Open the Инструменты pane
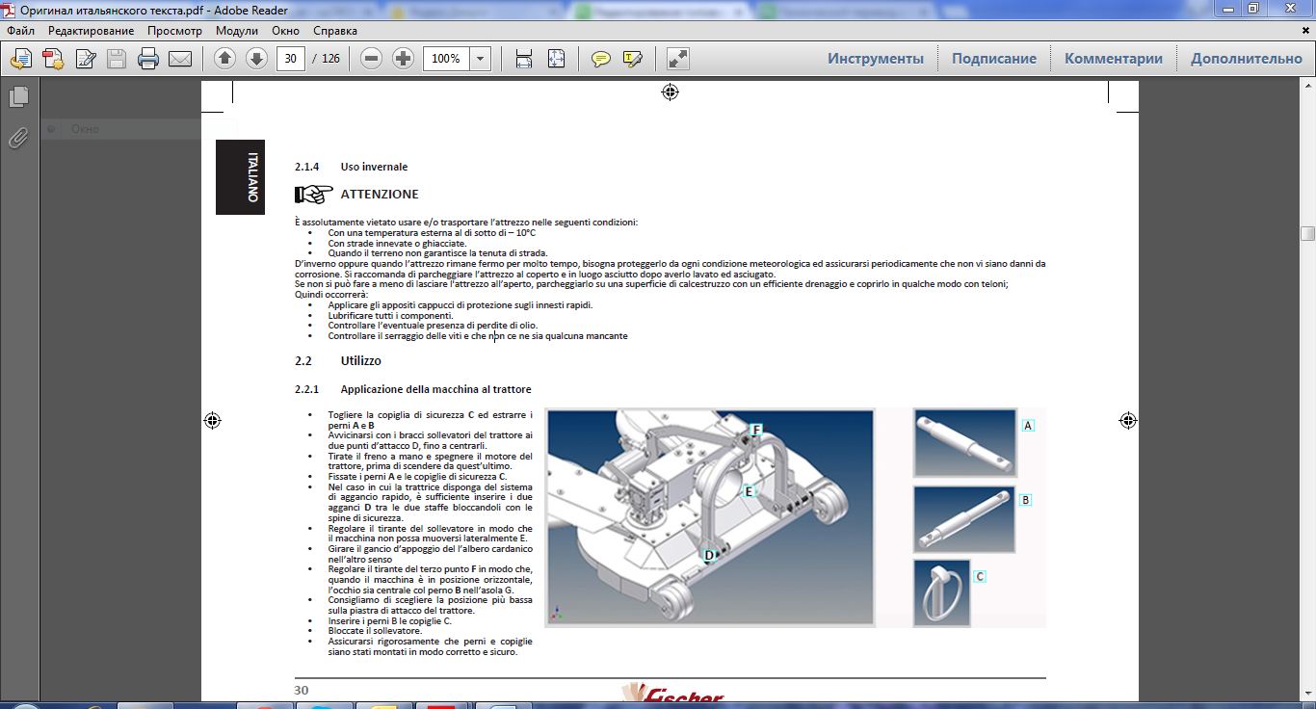Viewport: 1316px width, 709px height. click(876, 59)
